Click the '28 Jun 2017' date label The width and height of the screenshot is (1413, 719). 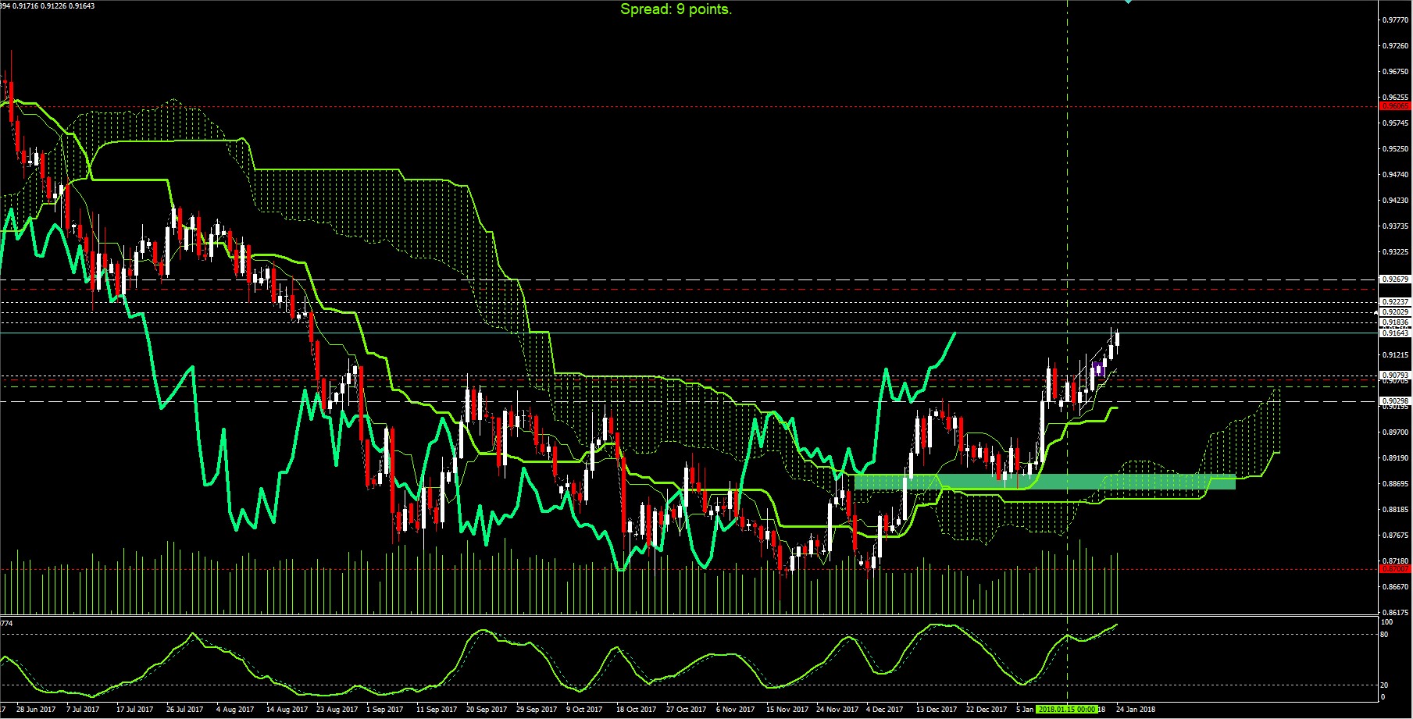click(36, 710)
